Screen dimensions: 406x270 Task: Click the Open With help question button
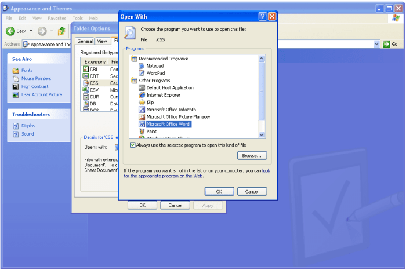tap(262, 17)
